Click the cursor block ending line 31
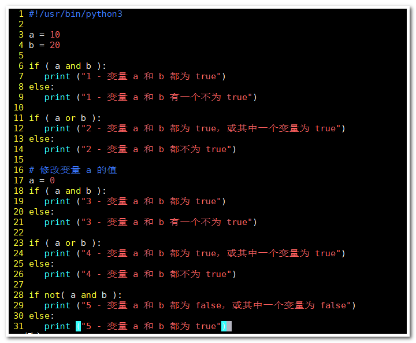Screen dimensions: 416x343 229,326
